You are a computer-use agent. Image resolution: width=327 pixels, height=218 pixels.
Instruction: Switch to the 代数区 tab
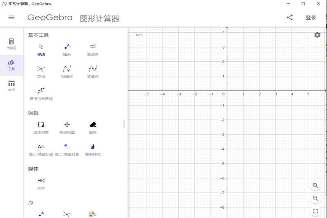11,43
